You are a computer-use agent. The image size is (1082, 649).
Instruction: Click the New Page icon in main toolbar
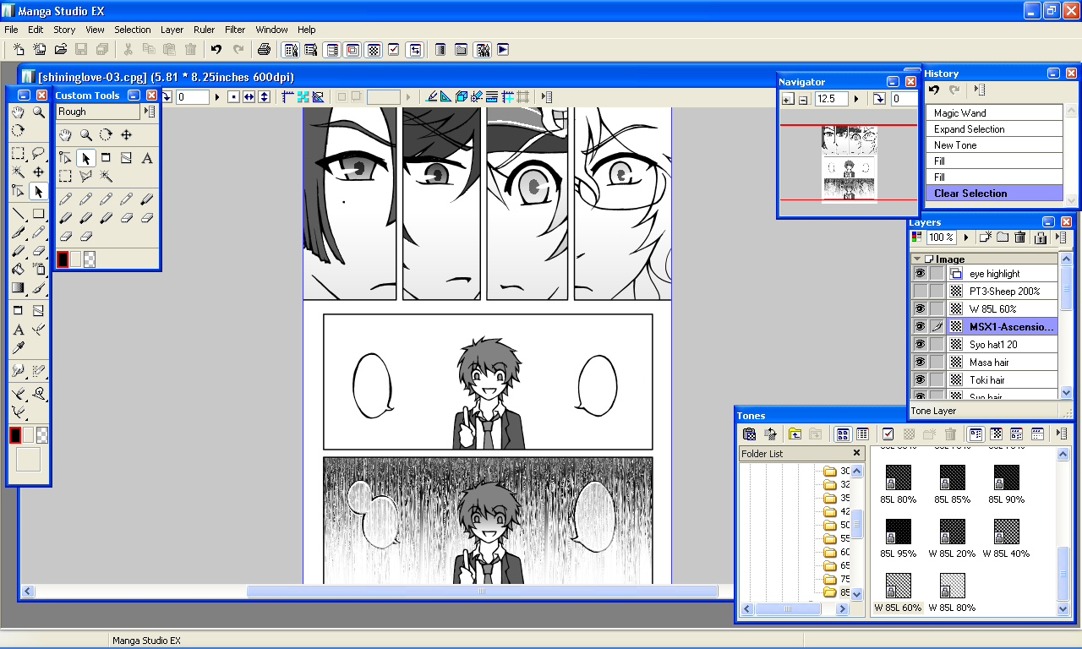coord(19,50)
